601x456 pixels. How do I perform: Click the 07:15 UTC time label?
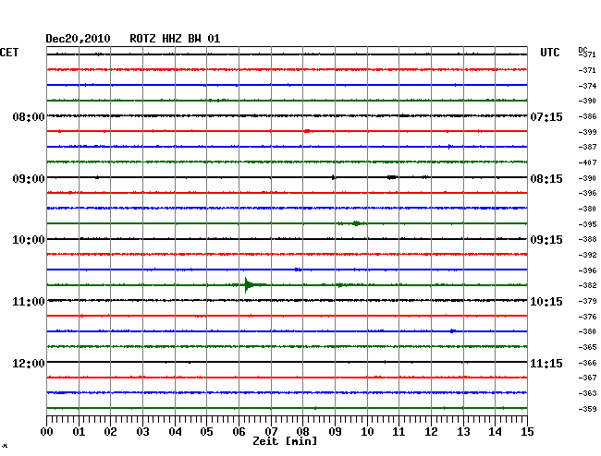coord(546,116)
